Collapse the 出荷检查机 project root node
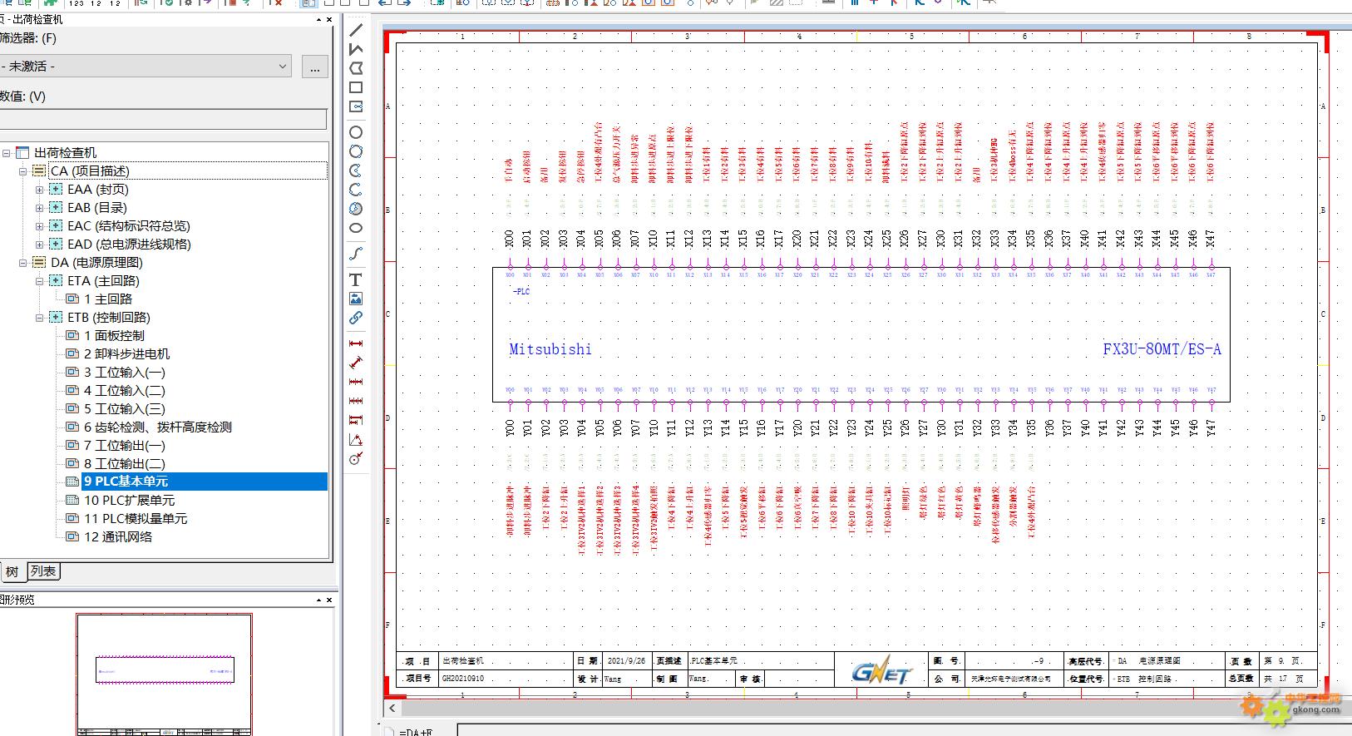This screenshot has width=1352, height=736. tap(6, 153)
